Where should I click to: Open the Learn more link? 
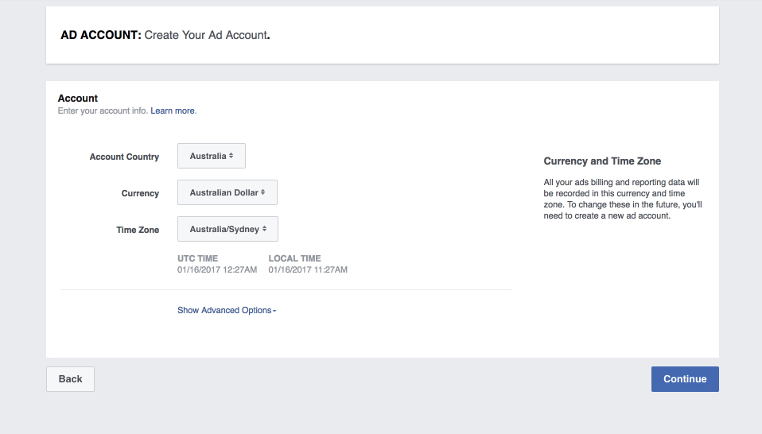pyautogui.click(x=173, y=110)
